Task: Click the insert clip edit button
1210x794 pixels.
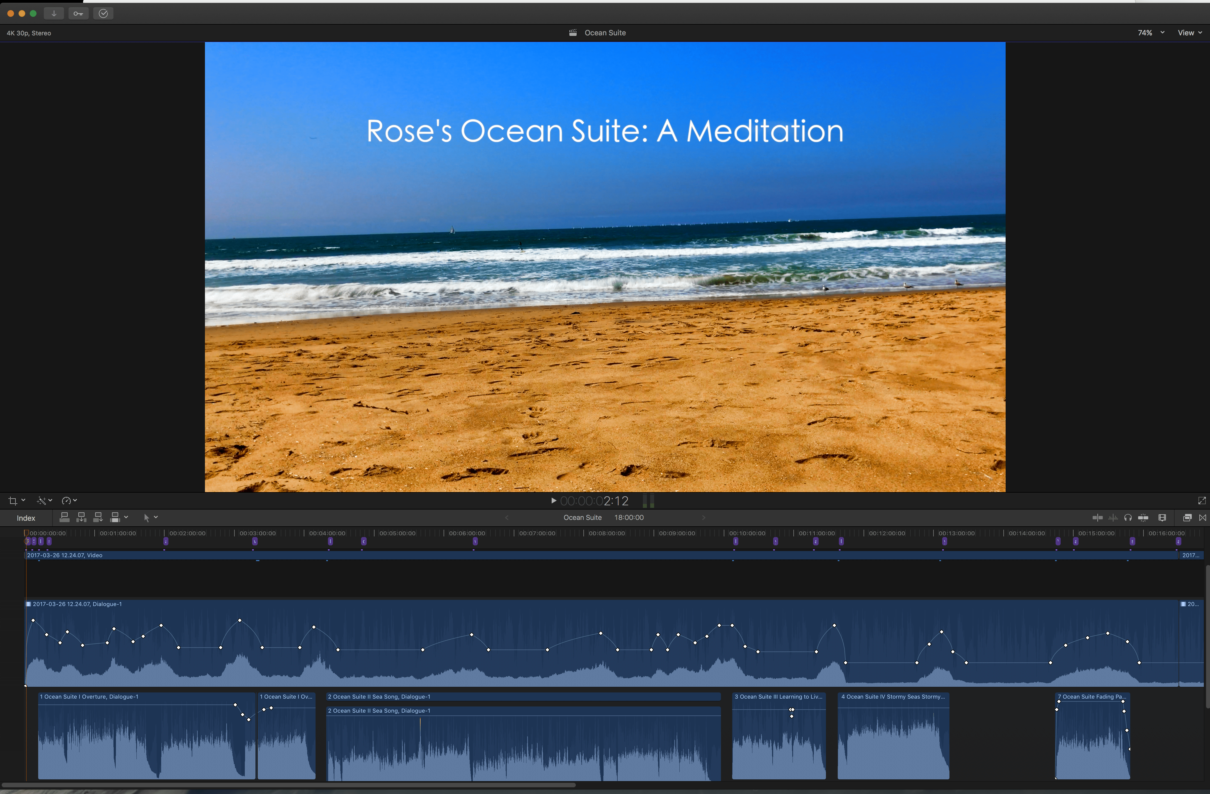Action: click(81, 518)
